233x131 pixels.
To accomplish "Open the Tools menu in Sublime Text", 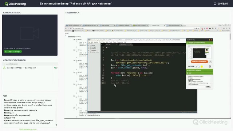I will pyautogui.click(x=111, y=42).
